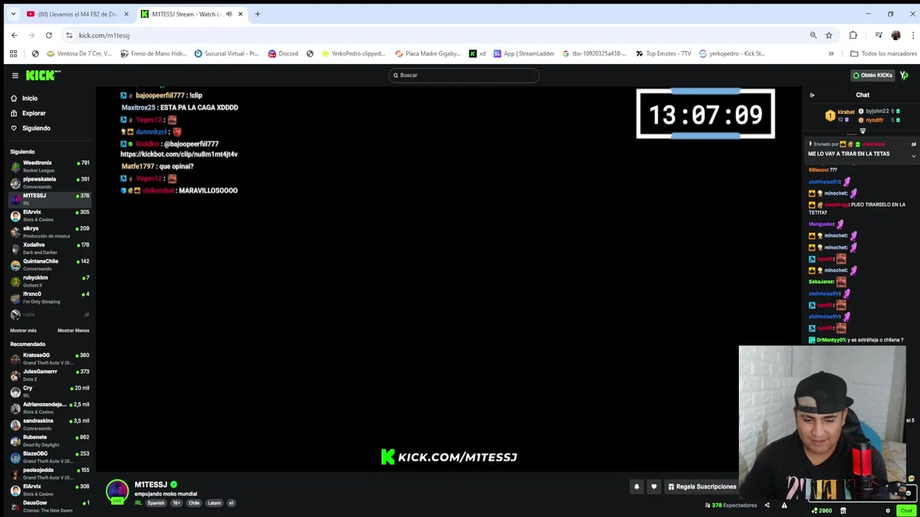Image resolution: width=920 pixels, height=517 pixels.
Task: Hide the pinned message with eye icon
Action: click(914, 144)
